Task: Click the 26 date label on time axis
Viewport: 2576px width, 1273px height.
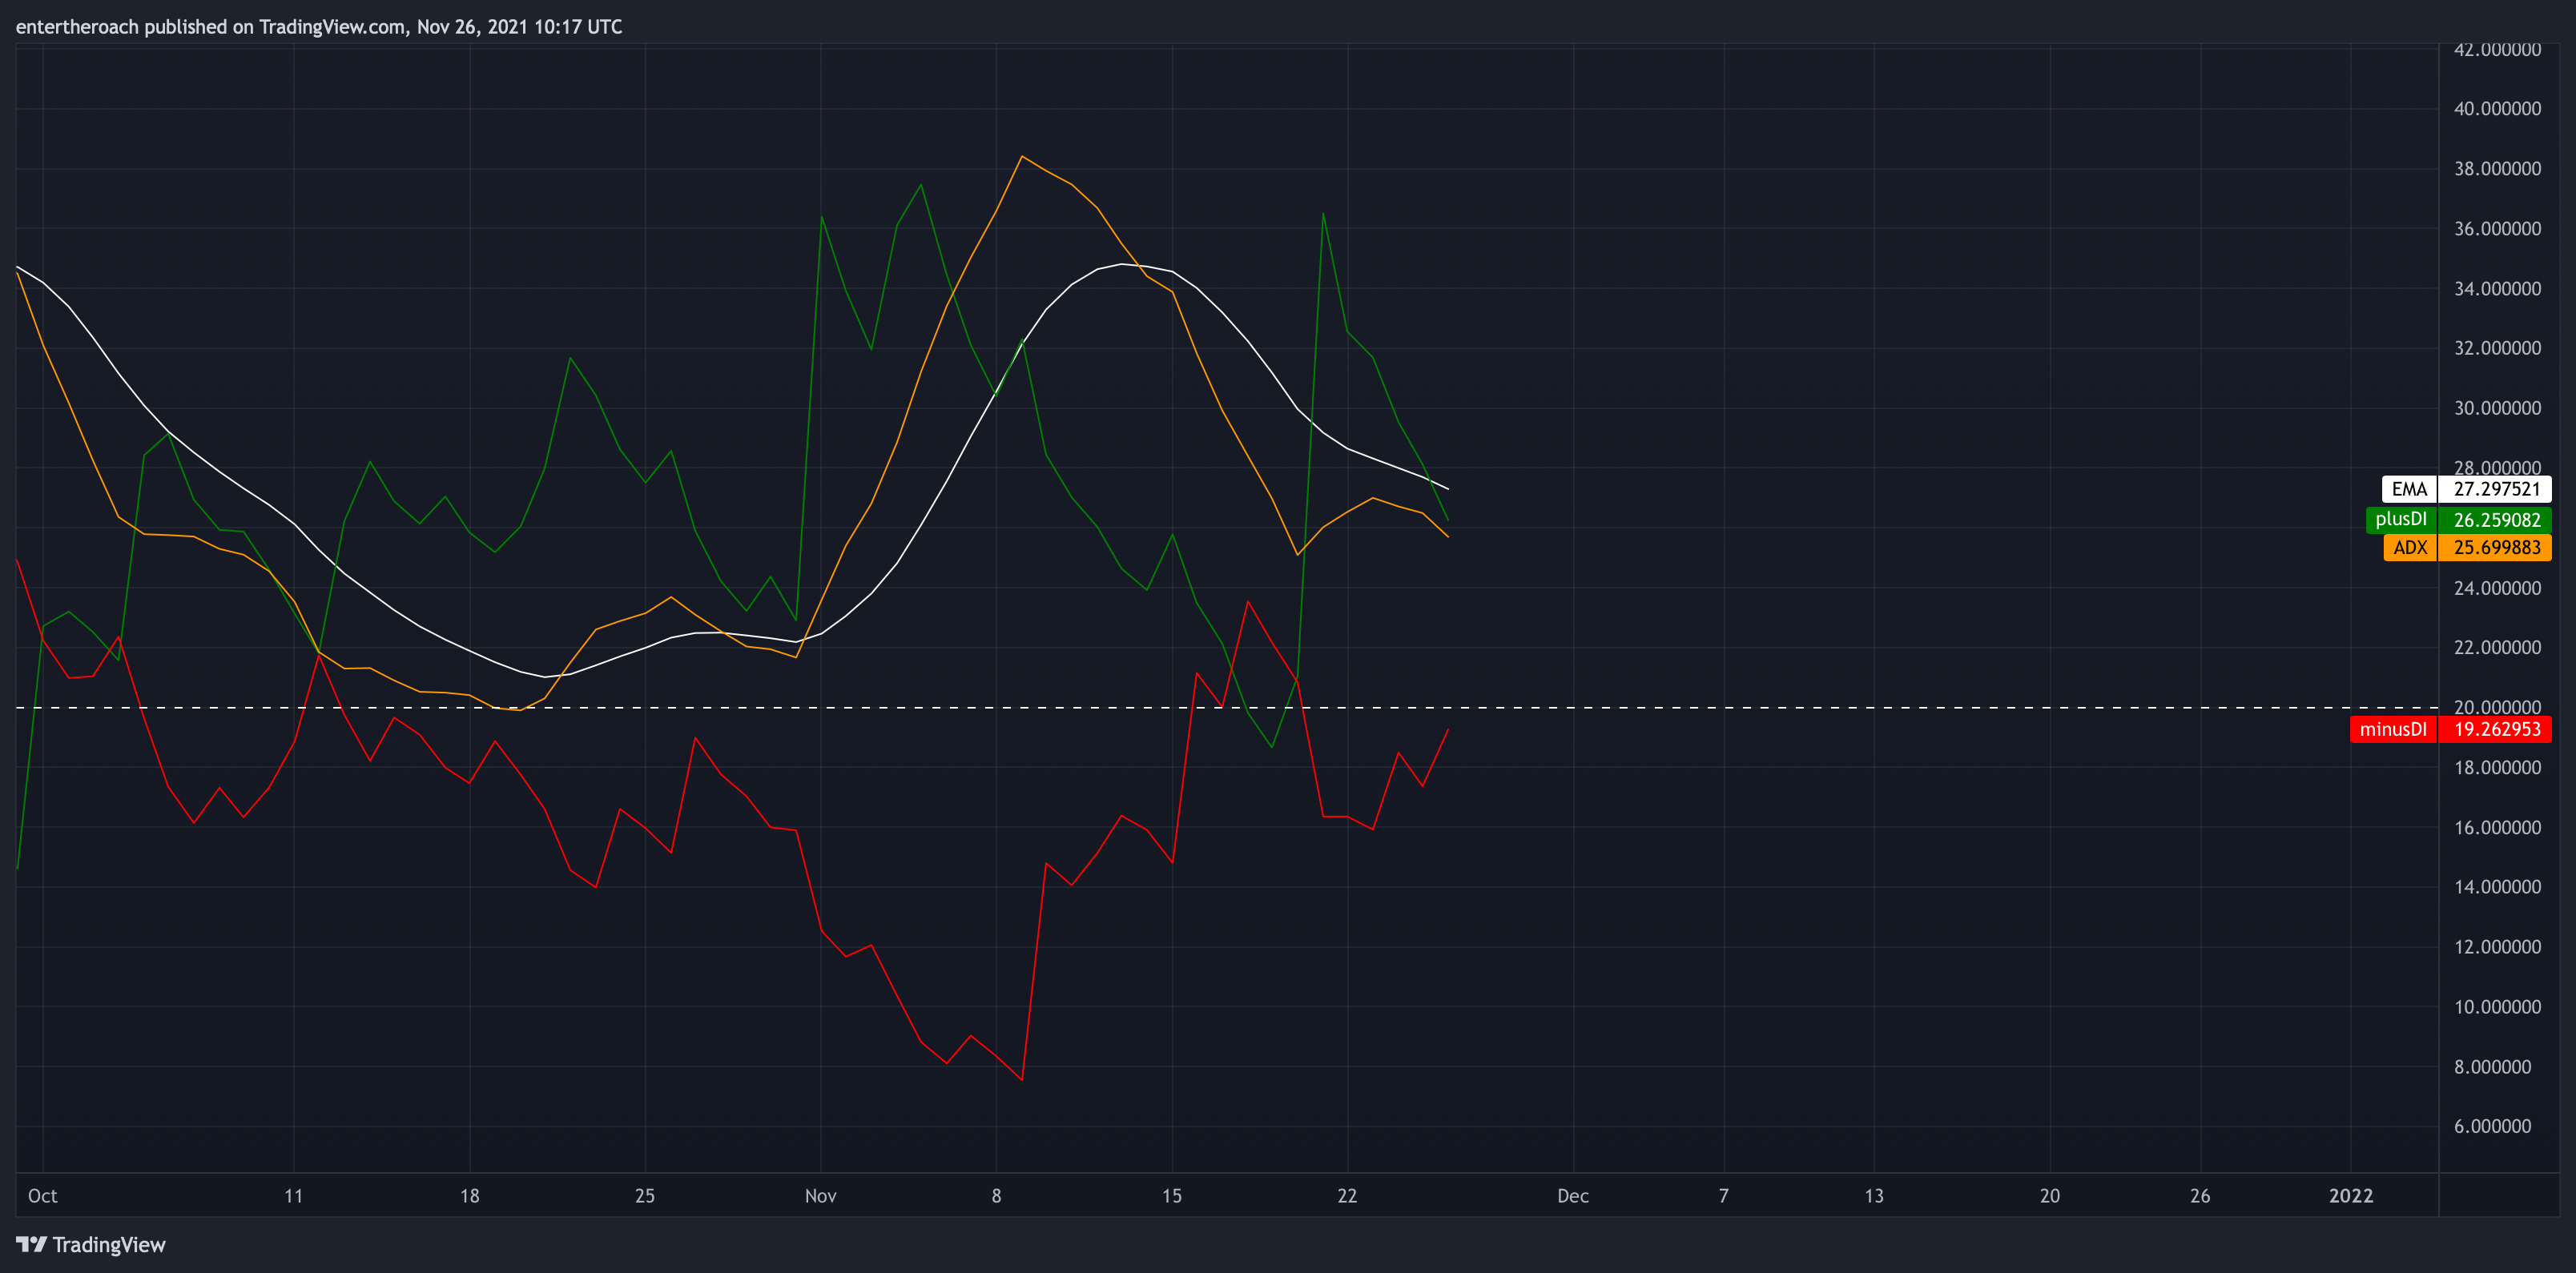Action: pyautogui.click(x=2200, y=1196)
